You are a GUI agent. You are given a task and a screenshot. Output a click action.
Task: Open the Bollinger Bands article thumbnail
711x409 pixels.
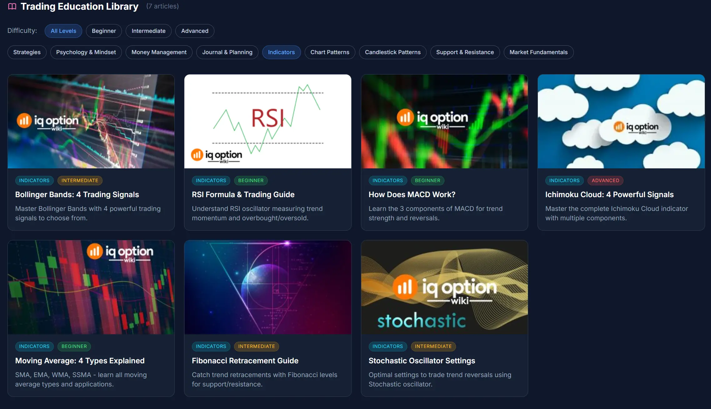click(91, 121)
